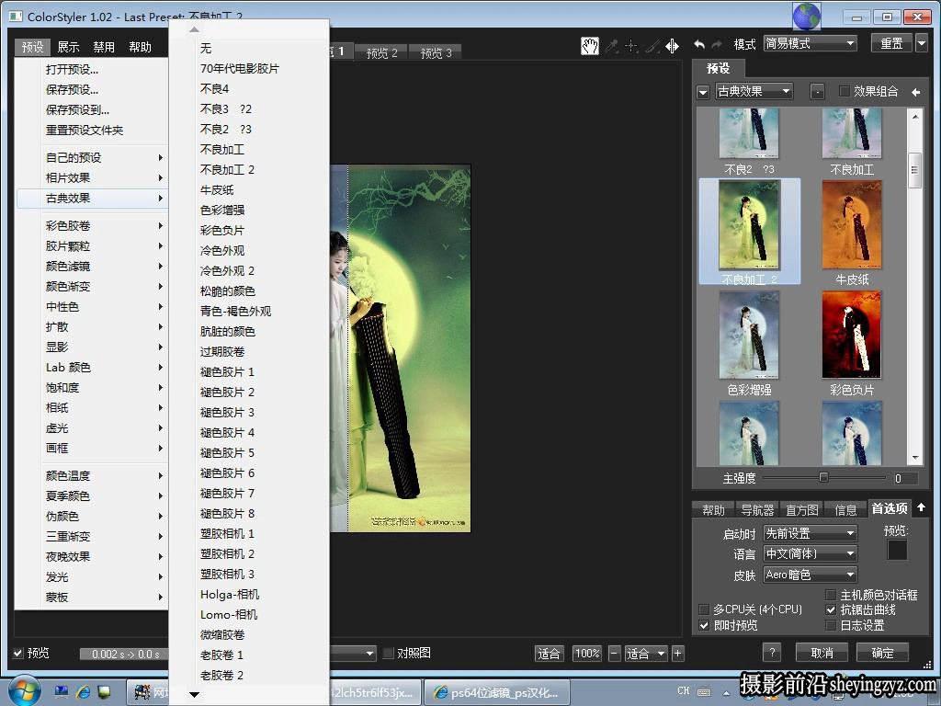Open Internet Explorer from quick launch

(83, 692)
